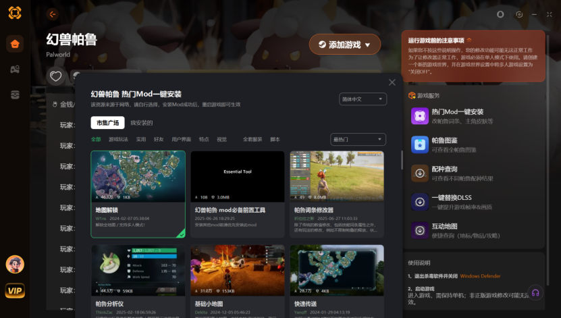Click the Dekita author name
The image size is (561, 318).
pos(201,313)
